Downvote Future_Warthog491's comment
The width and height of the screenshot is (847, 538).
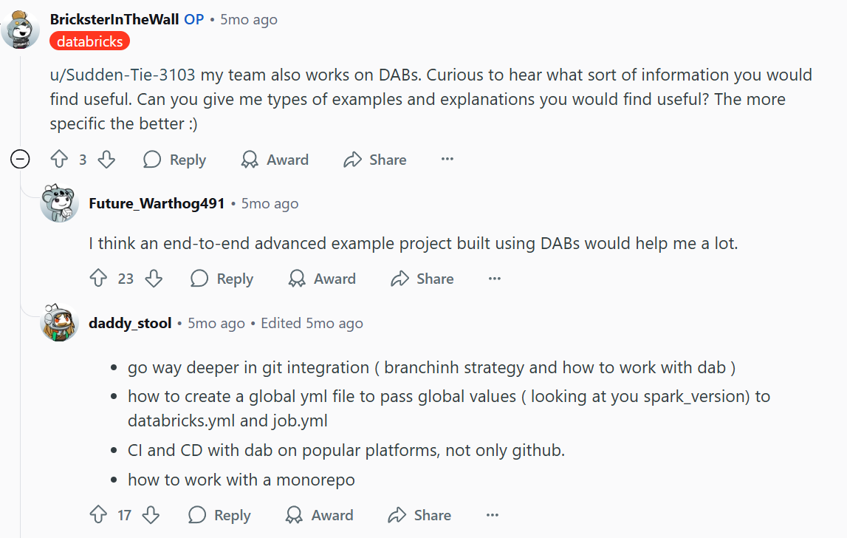click(x=154, y=279)
